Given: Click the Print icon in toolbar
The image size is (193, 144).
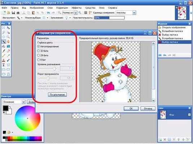Looking at the screenshot, I should [18, 13].
